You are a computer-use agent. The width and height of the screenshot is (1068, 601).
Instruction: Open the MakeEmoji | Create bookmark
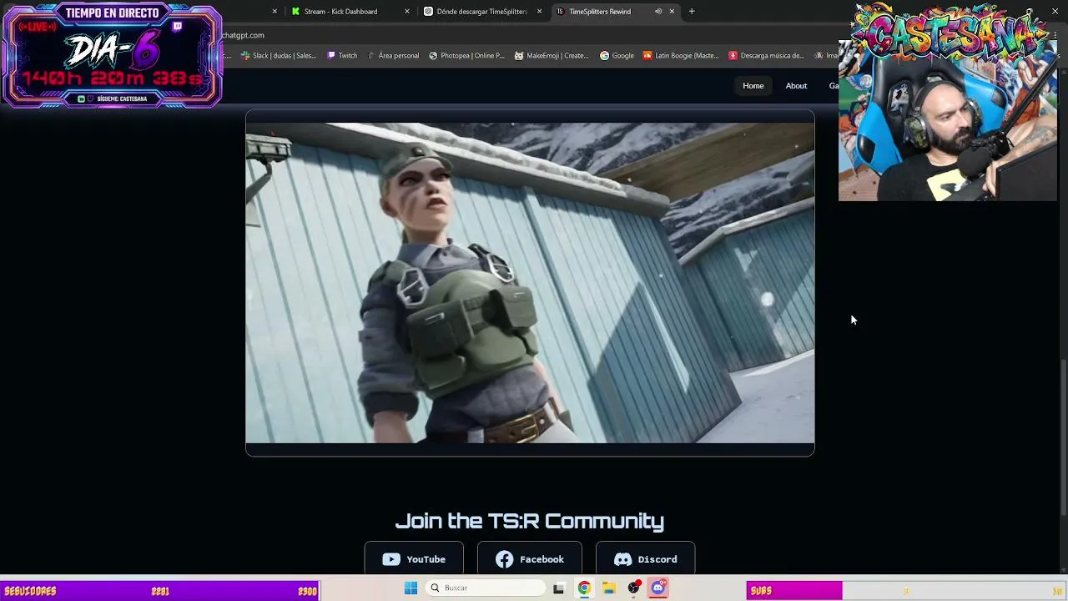click(x=552, y=56)
